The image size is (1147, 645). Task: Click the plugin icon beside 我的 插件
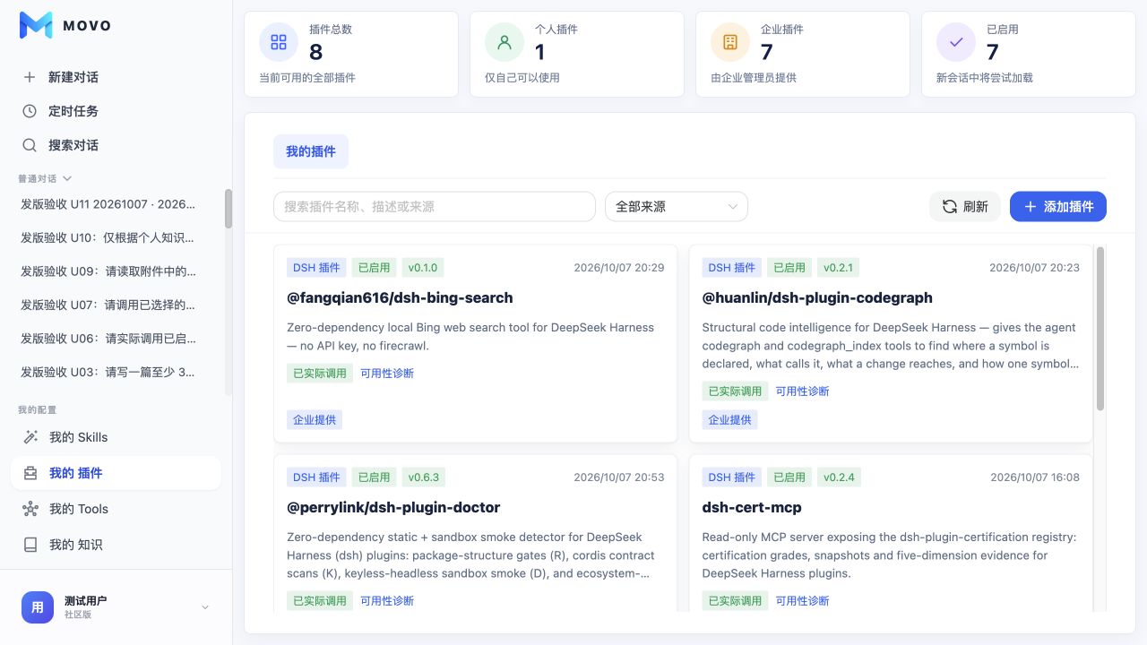tap(30, 473)
